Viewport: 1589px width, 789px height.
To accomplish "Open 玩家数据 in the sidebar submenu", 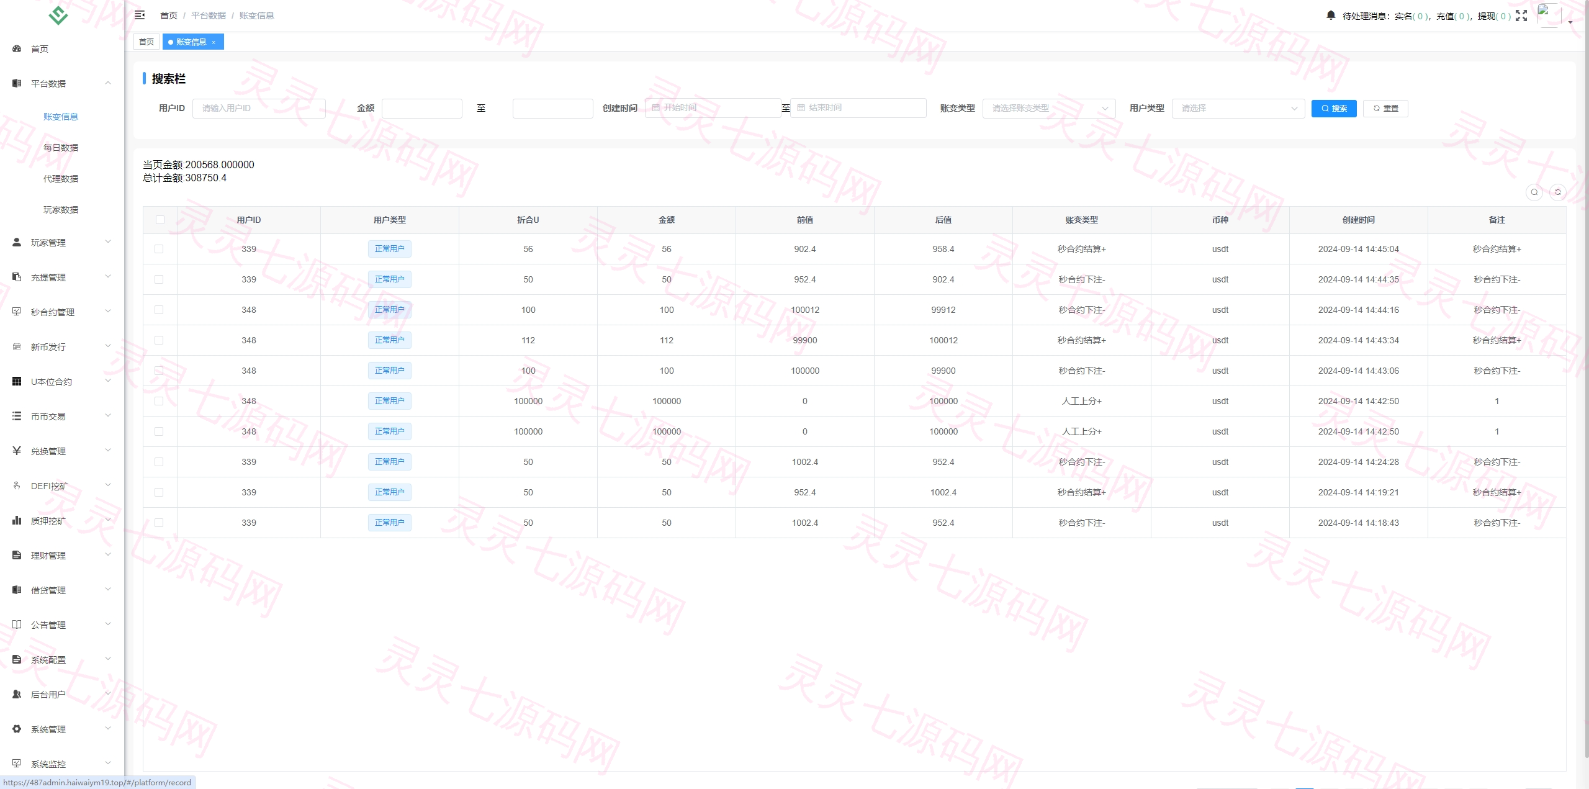I will pos(61,210).
